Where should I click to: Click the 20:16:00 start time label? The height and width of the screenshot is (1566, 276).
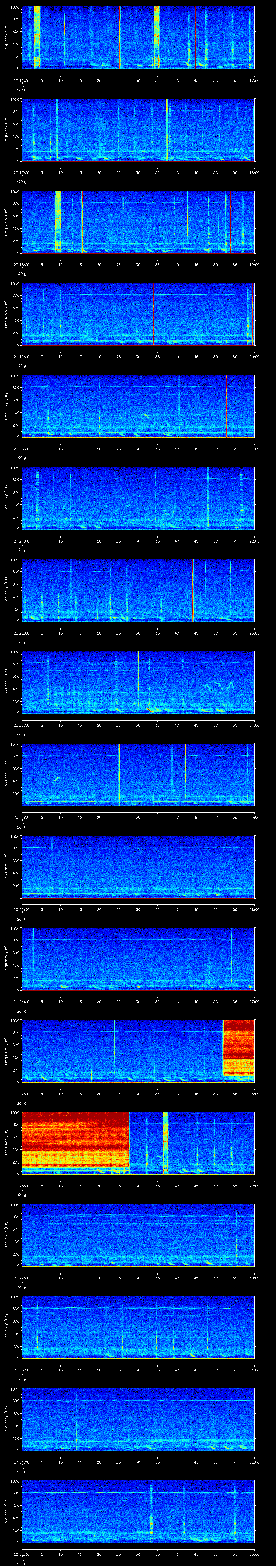tap(22, 80)
